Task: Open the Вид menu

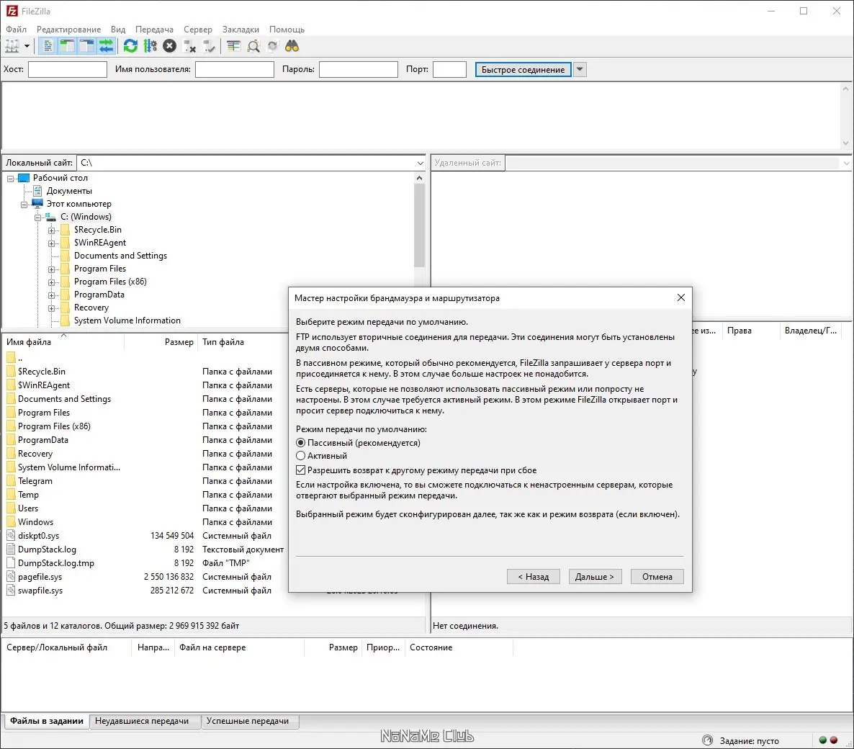Action: (118, 30)
